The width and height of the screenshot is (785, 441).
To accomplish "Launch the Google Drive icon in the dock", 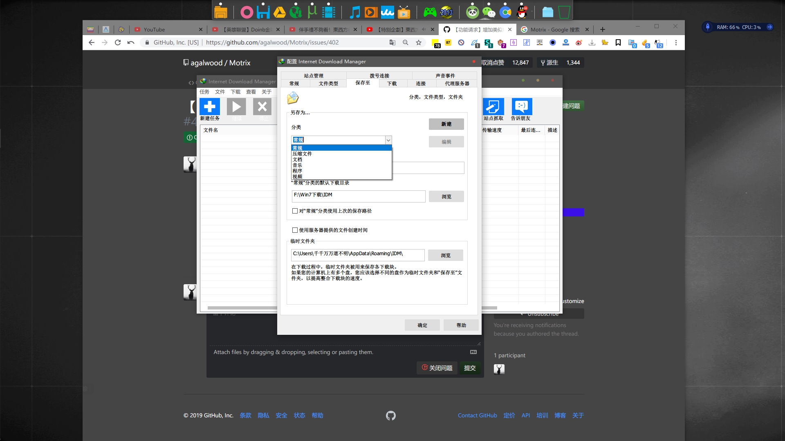I will coord(279,12).
